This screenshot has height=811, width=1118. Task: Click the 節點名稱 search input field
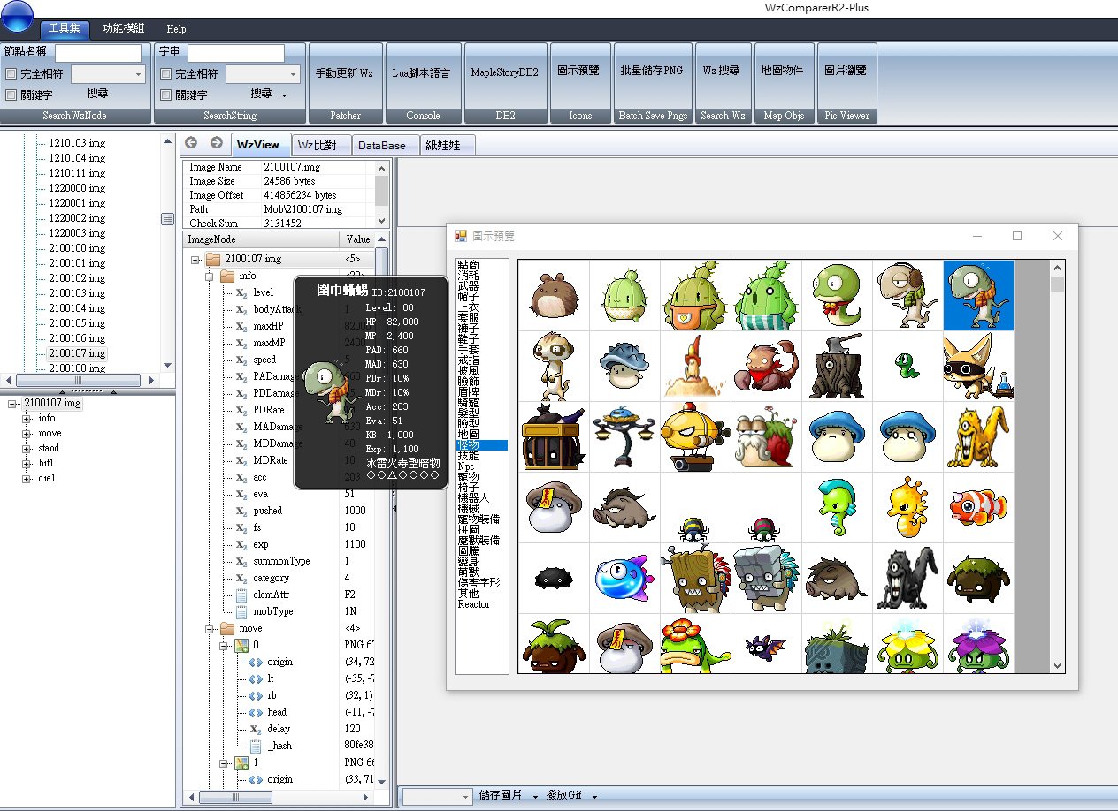[x=98, y=53]
